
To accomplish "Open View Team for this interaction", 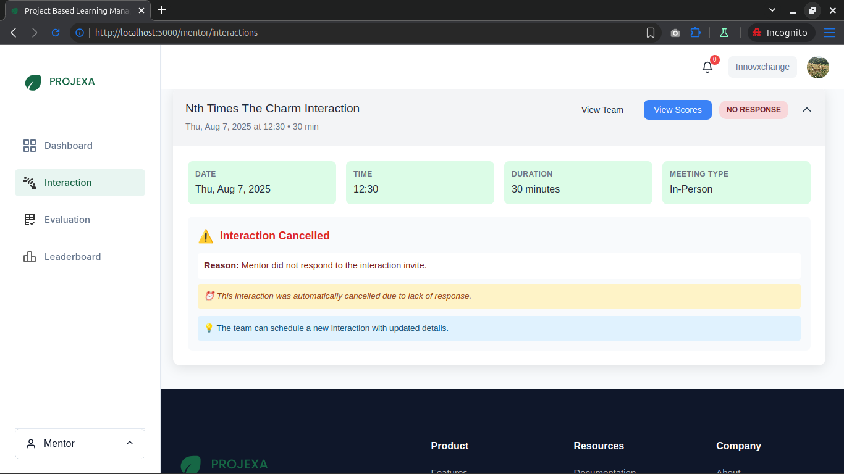I will tap(602, 109).
